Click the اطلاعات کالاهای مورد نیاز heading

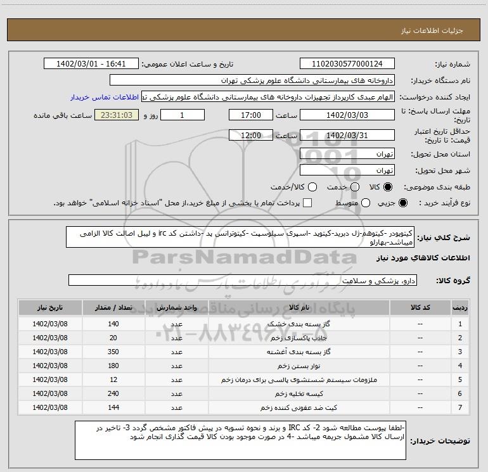(423, 258)
